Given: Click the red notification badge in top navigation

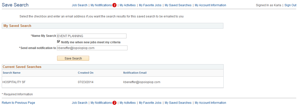Looking at the screenshot, I should point(114,5).
